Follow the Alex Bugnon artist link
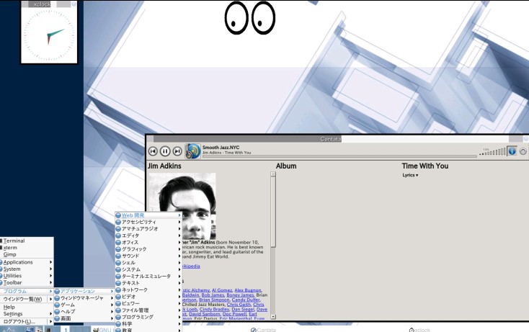Screen dimensions: 529x332 click(248, 290)
